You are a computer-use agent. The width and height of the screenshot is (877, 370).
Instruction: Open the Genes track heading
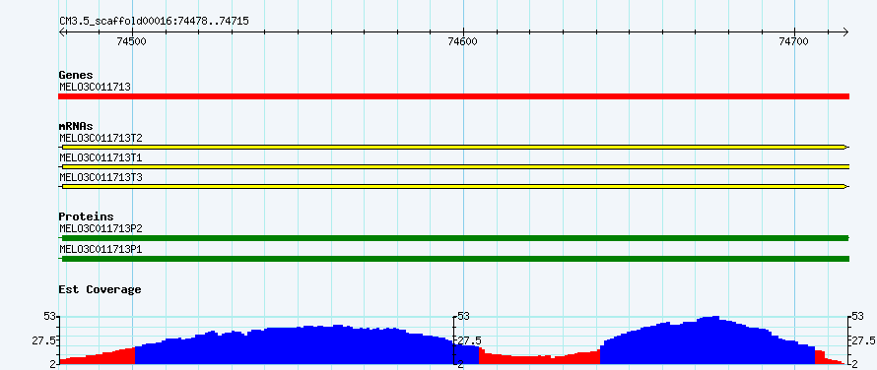76,75
